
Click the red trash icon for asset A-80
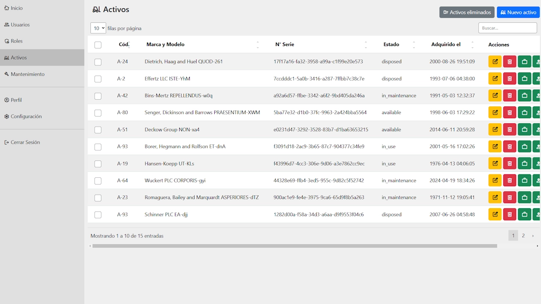[509, 113]
